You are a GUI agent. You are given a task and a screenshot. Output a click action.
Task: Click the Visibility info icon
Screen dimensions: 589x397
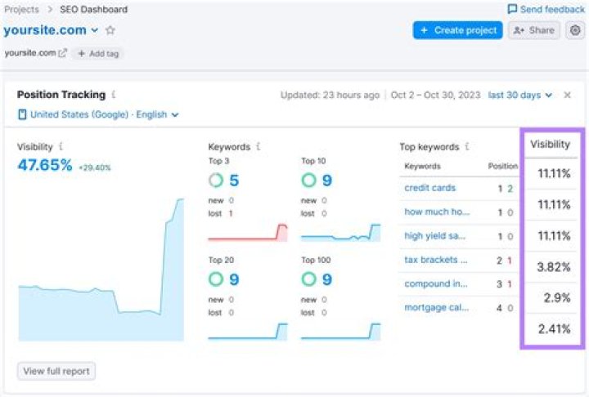pos(61,147)
